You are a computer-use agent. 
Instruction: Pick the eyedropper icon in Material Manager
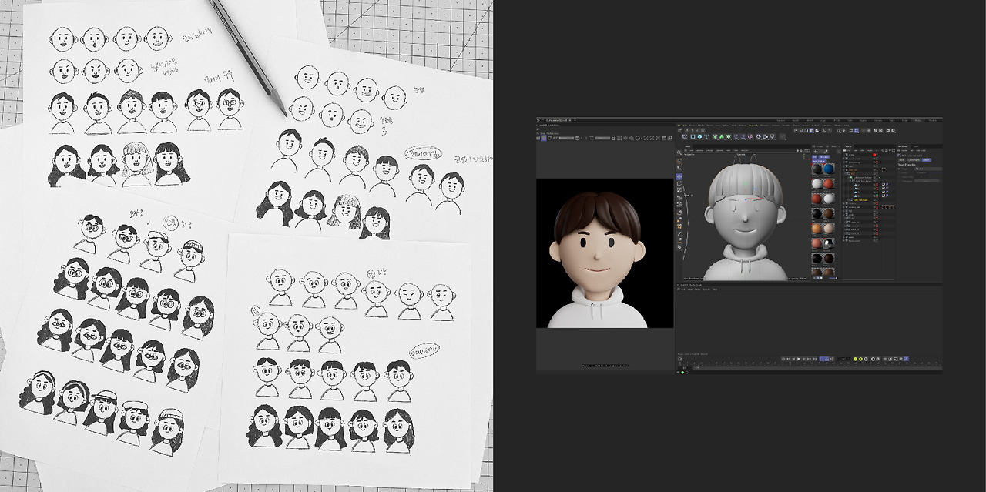coord(826,152)
